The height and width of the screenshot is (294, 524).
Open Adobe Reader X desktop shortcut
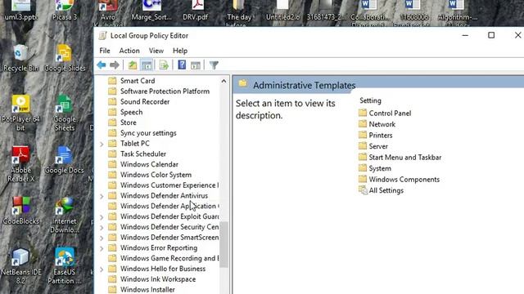point(20,164)
